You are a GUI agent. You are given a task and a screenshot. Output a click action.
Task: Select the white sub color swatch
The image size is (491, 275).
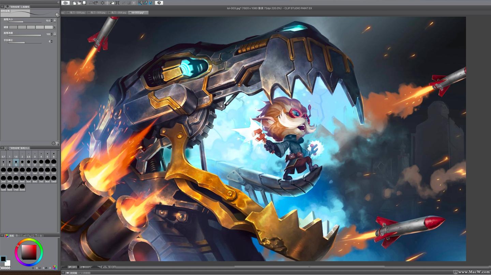(x=8, y=263)
